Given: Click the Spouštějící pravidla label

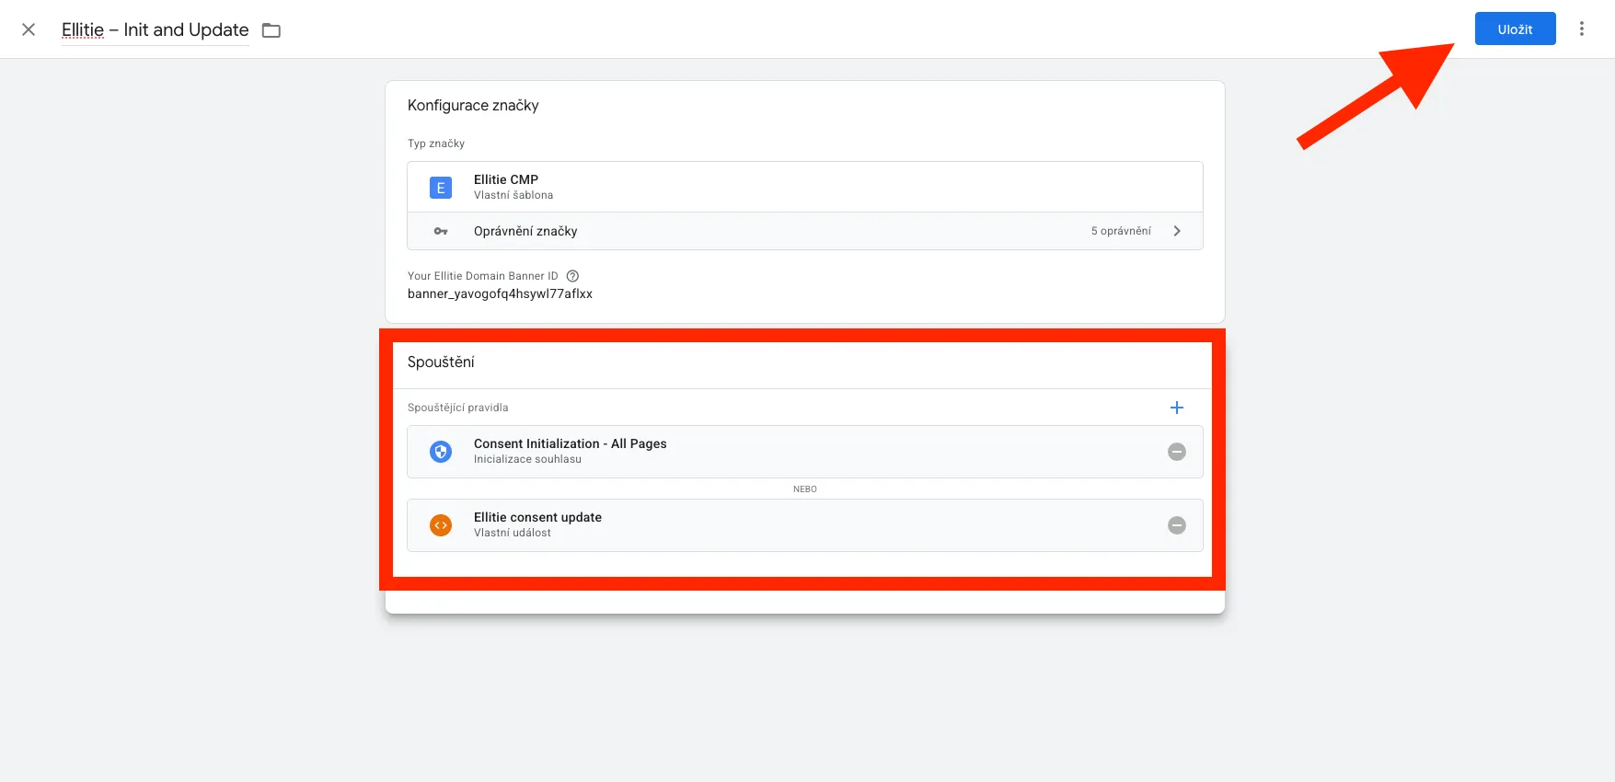Looking at the screenshot, I should pyautogui.click(x=457, y=408).
